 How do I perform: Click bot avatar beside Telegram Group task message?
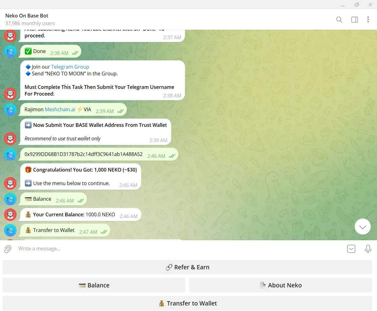click(x=10, y=94)
